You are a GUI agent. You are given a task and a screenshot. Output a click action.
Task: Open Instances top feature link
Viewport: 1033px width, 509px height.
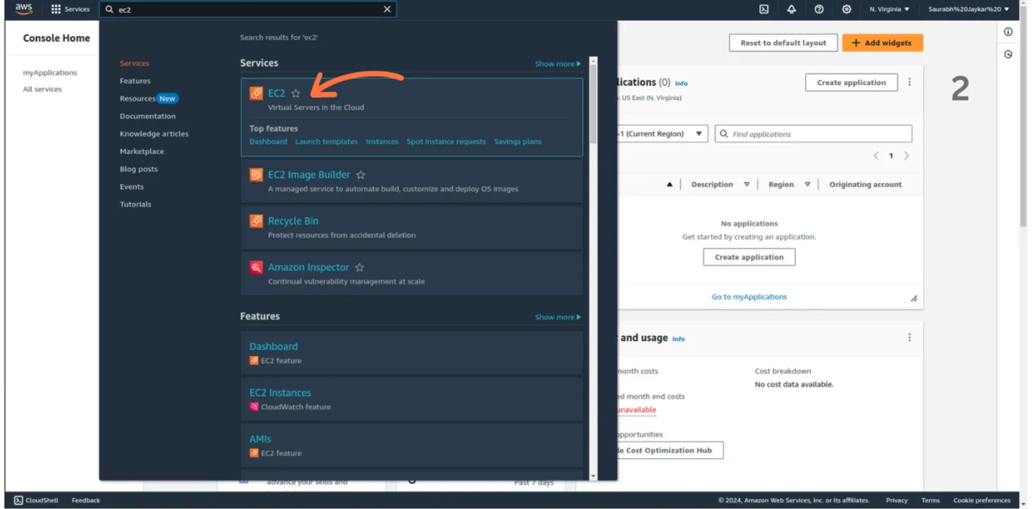tap(382, 142)
